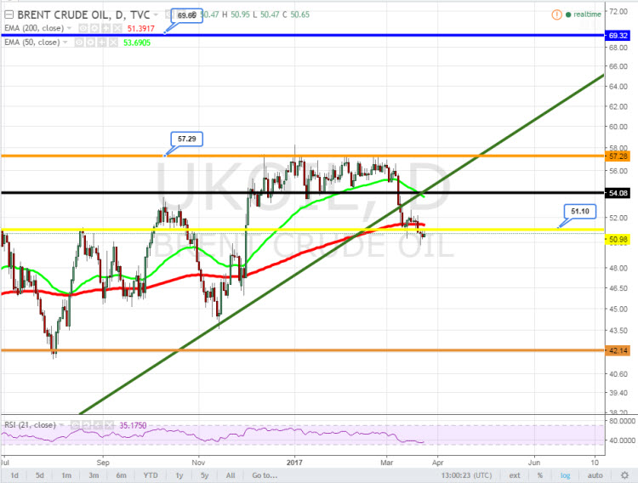Viewport: 638px width, 483px height.
Task: Click the realtime status indicator
Action: [584, 14]
